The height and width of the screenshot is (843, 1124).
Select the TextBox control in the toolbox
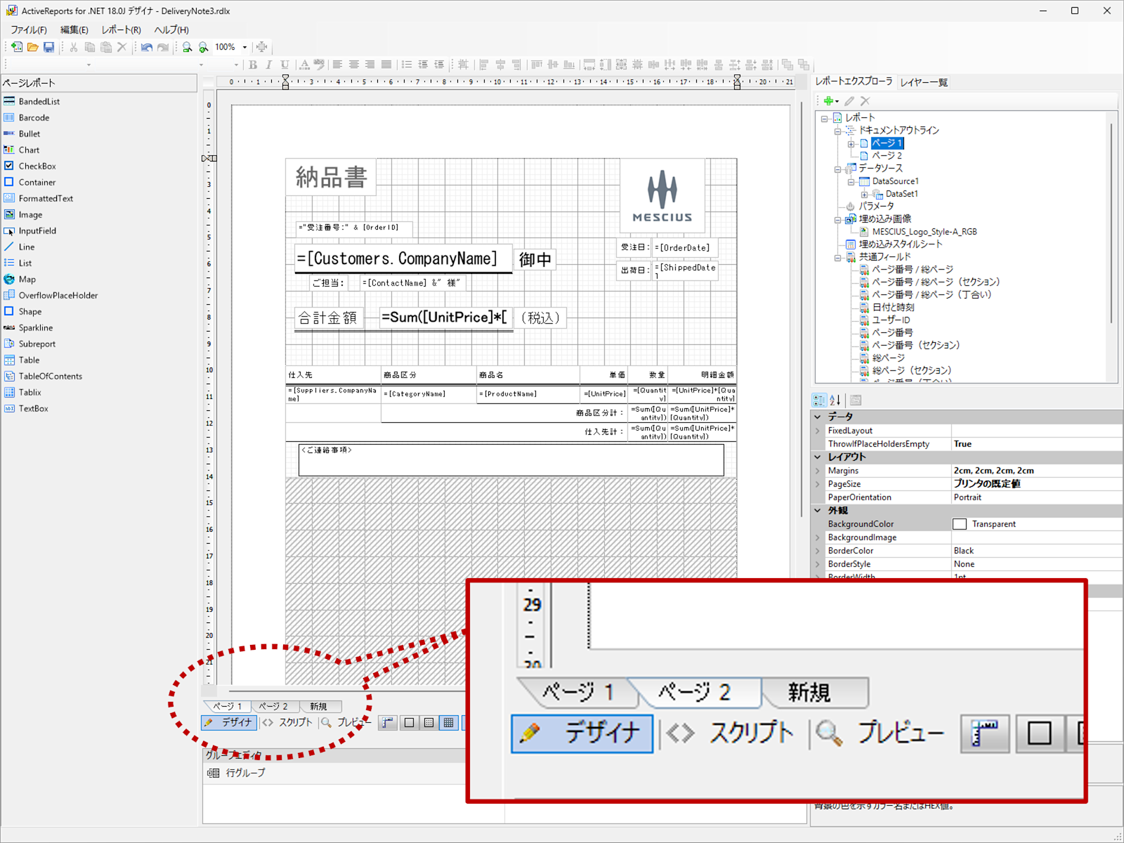pos(33,408)
